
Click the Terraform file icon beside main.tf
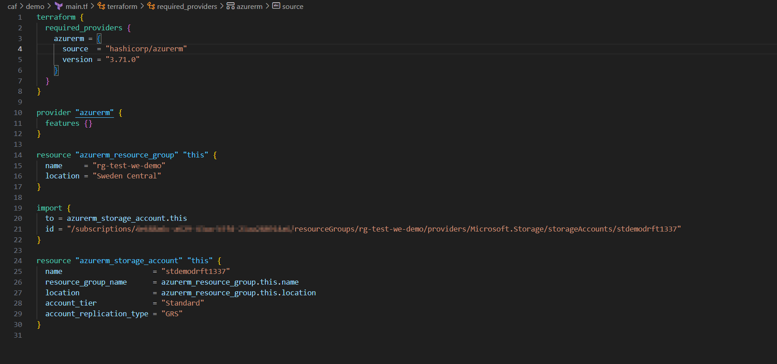click(58, 6)
